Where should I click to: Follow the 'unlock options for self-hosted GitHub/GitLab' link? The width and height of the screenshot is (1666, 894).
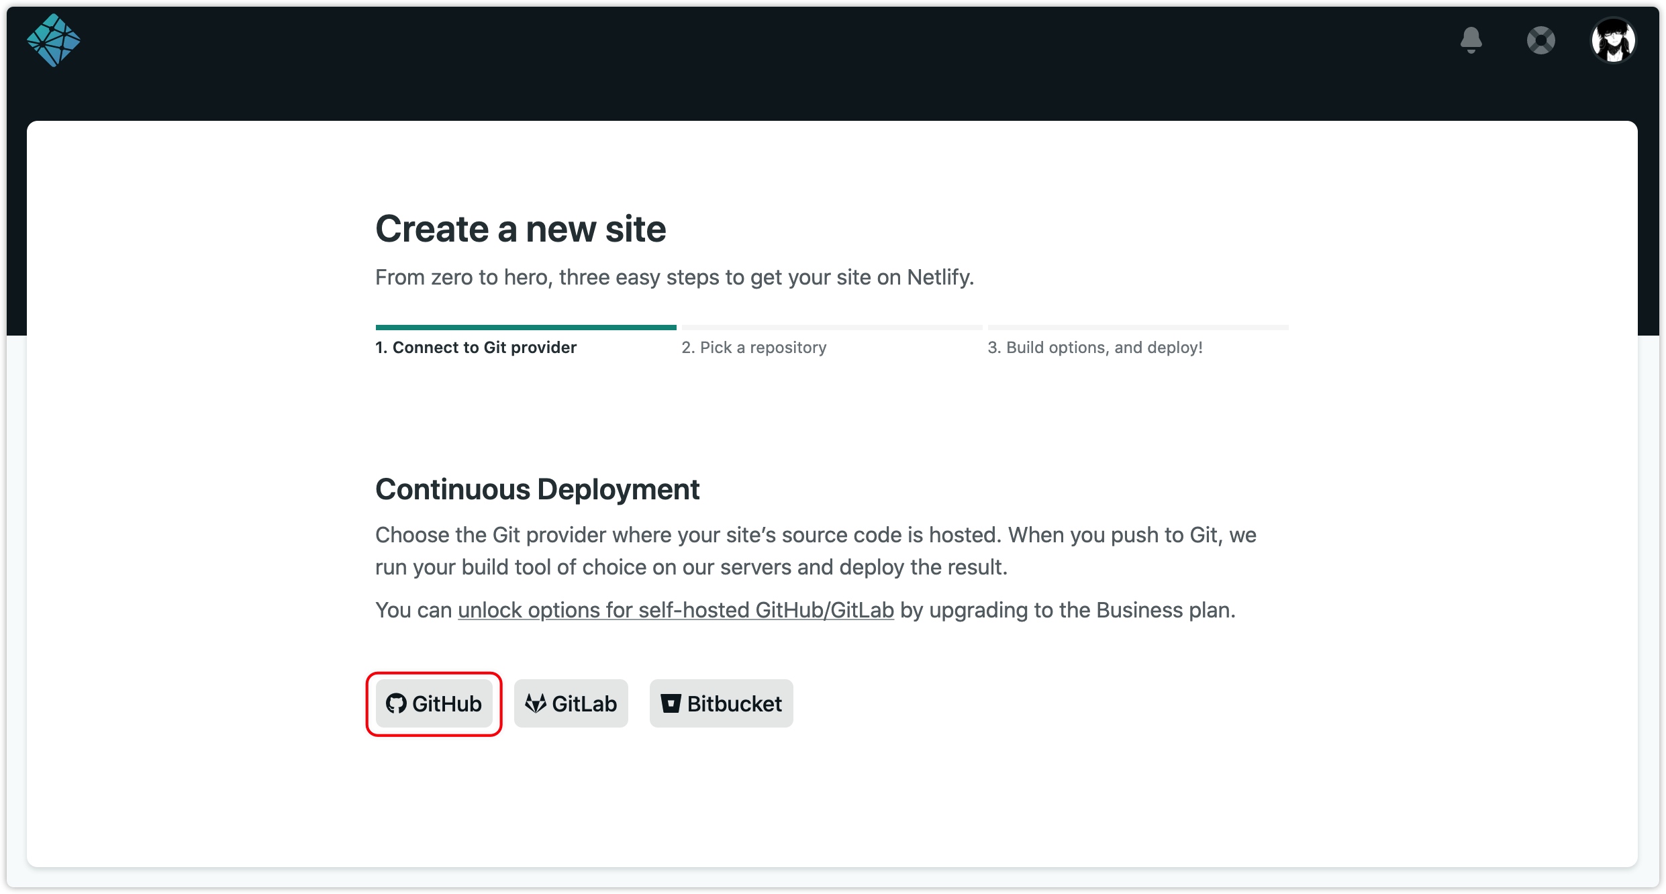676,610
